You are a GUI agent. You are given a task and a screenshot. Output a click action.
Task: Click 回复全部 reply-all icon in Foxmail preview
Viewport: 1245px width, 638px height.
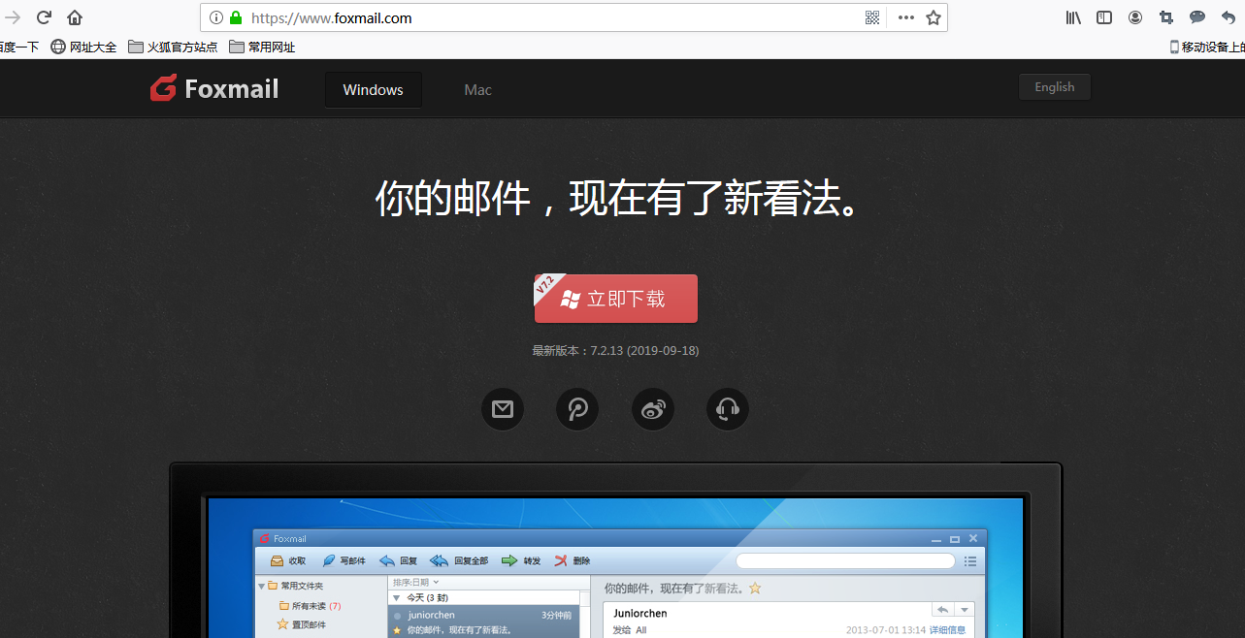pyautogui.click(x=459, y=560)
